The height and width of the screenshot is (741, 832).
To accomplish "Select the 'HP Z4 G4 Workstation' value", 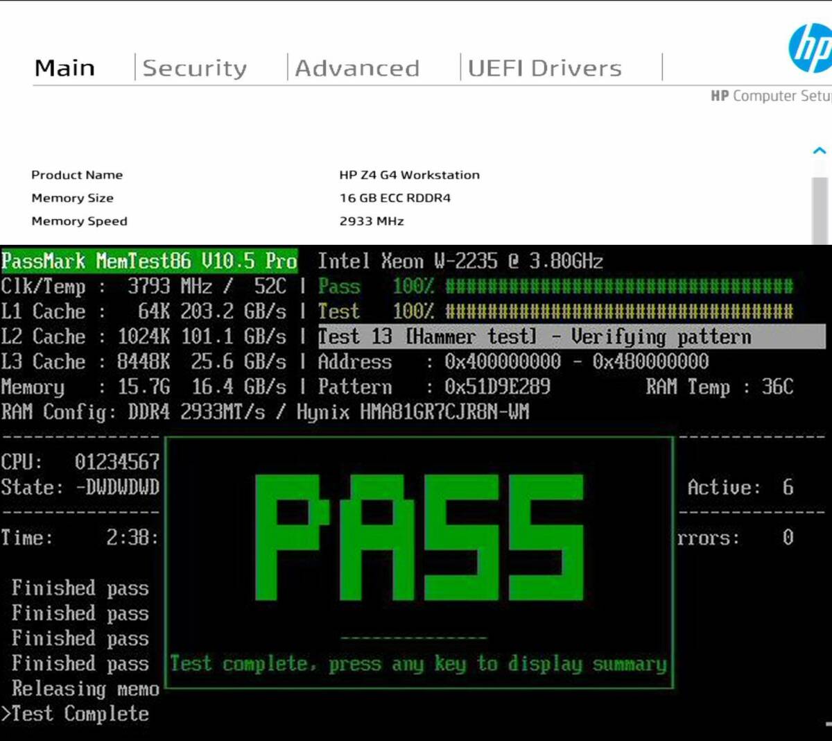I will pos(409,175).
